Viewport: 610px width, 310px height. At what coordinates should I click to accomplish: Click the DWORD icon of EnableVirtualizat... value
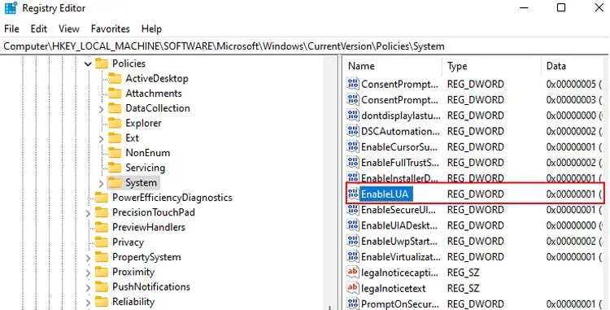(x=353, y=257)
